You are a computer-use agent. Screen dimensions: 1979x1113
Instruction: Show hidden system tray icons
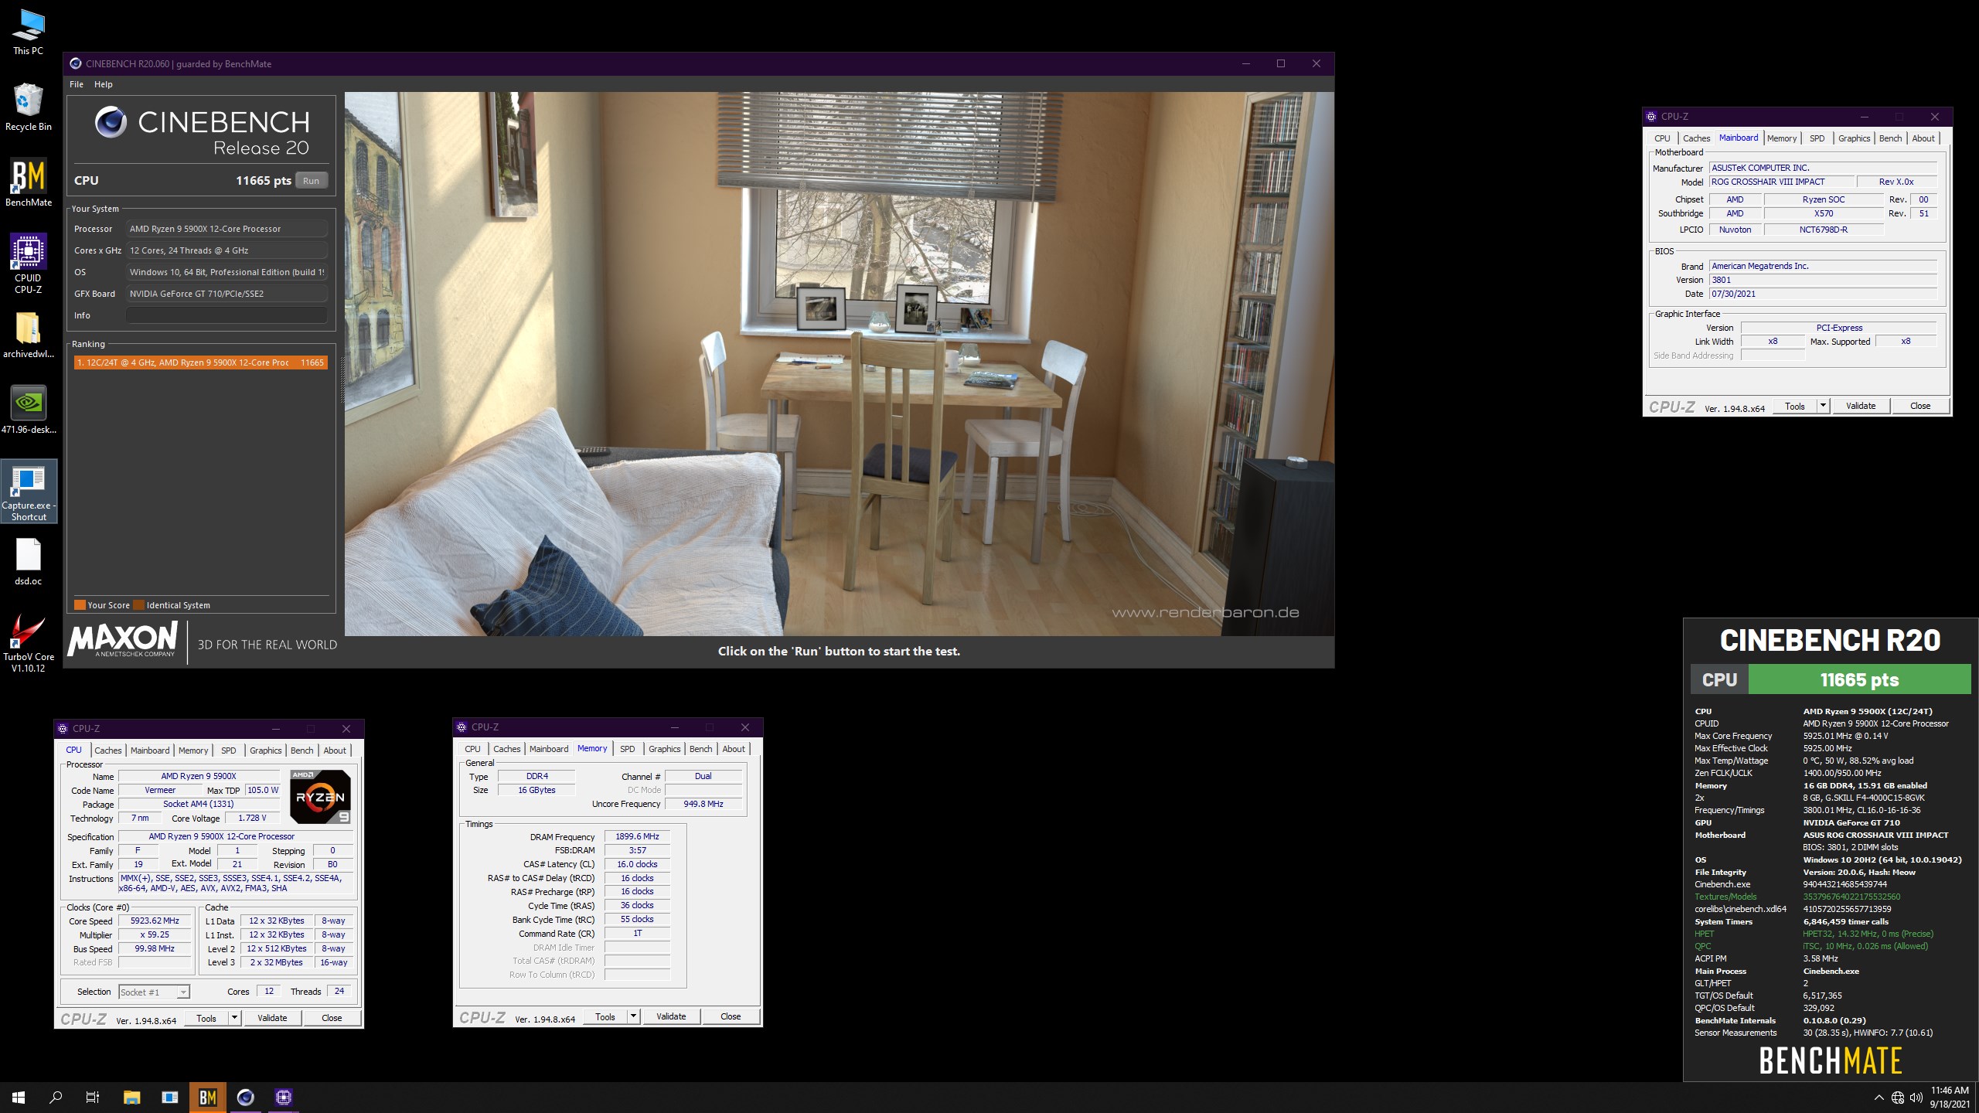1879,1098
